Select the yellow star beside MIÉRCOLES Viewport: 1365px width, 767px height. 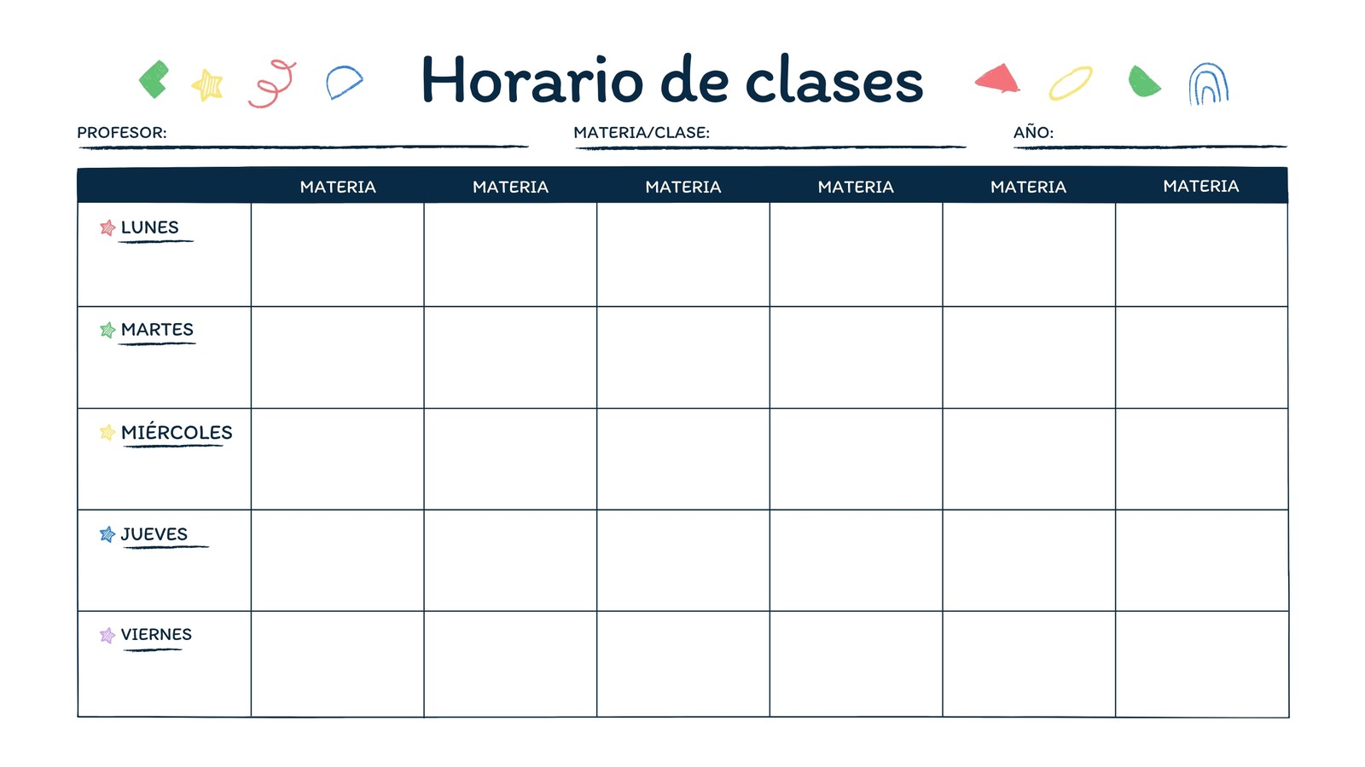(x=107, y=432)
